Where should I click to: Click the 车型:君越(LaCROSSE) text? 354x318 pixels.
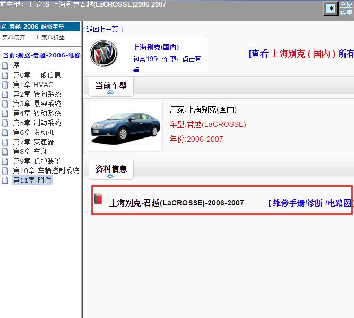pos(208,124)
